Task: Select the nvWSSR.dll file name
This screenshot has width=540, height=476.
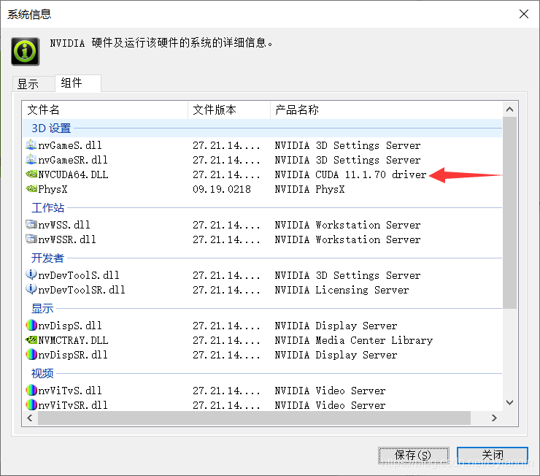Action: (x=67, y=239)
